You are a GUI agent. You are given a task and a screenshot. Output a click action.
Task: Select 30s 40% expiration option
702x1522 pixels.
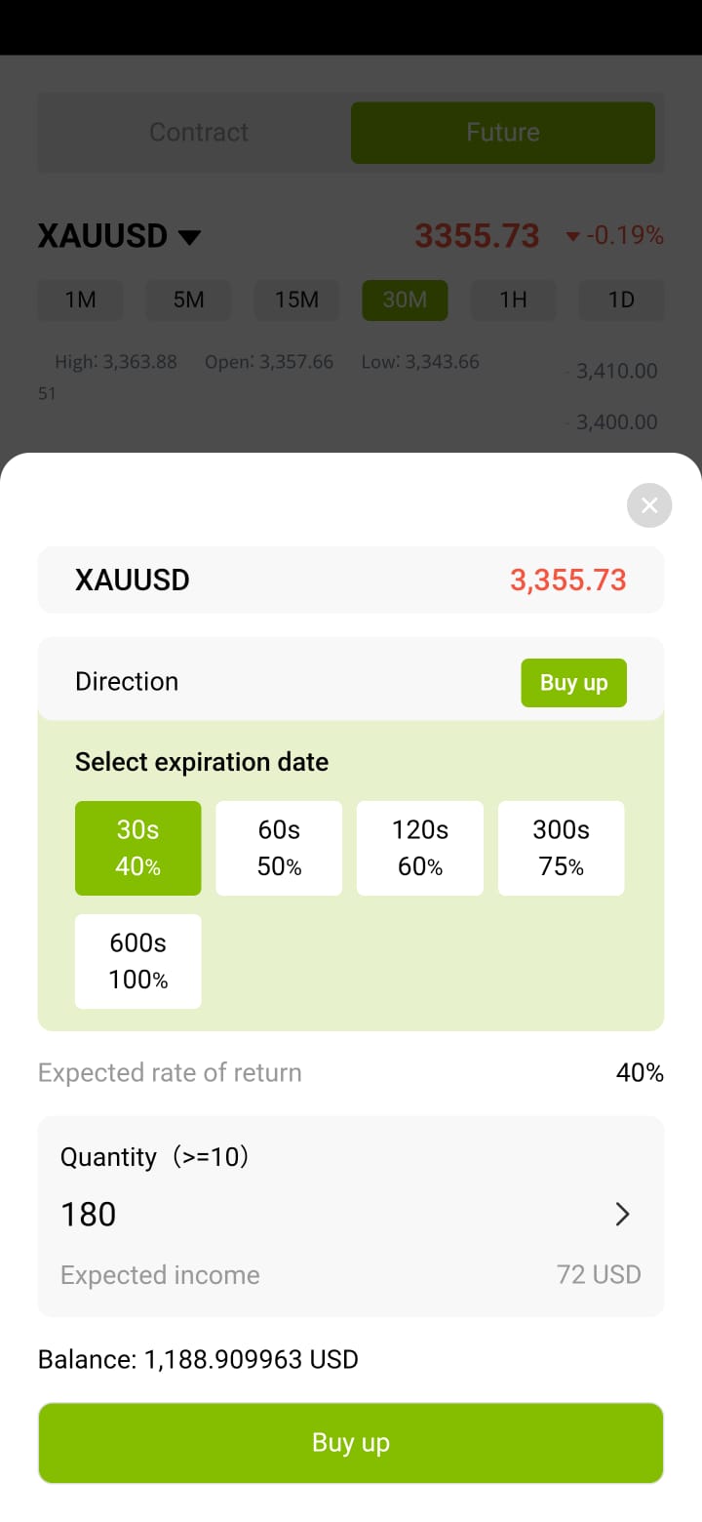click(x=138, y=848)
